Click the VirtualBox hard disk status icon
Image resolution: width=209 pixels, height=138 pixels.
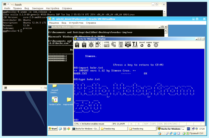coord(160,133)
